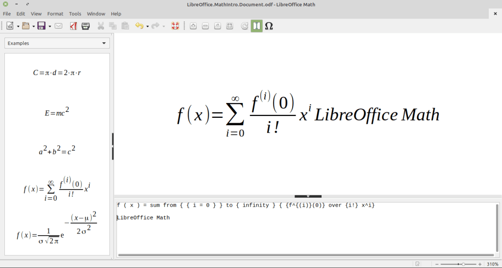Screen dimensions: 502x268
Task: Click the 310% zoom level label
Action: tap(492, 264)
